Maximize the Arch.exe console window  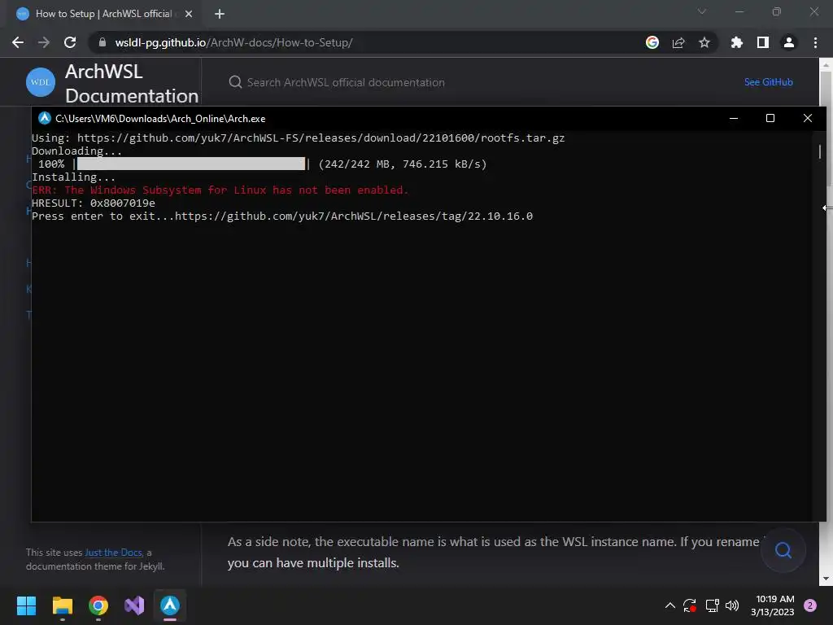[x=770, y=118]
